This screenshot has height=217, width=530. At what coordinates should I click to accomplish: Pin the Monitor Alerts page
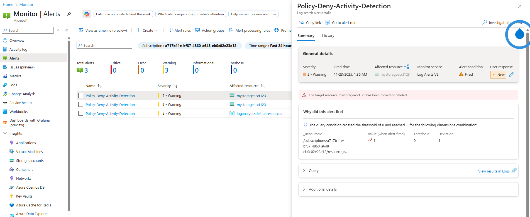[x=69, y=14]
